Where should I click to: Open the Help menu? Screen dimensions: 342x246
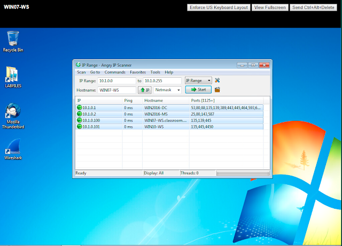tap(169, 72)
